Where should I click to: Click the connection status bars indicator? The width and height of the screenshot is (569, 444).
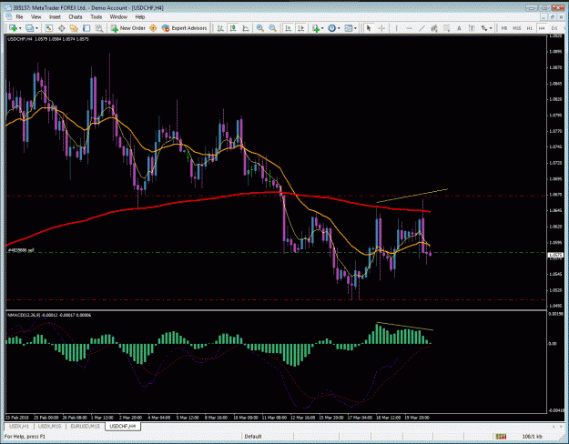click(x=501, y=437)
